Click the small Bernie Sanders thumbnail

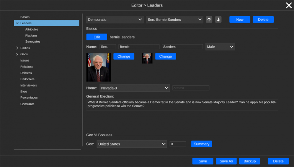click(x=147, y=58)
